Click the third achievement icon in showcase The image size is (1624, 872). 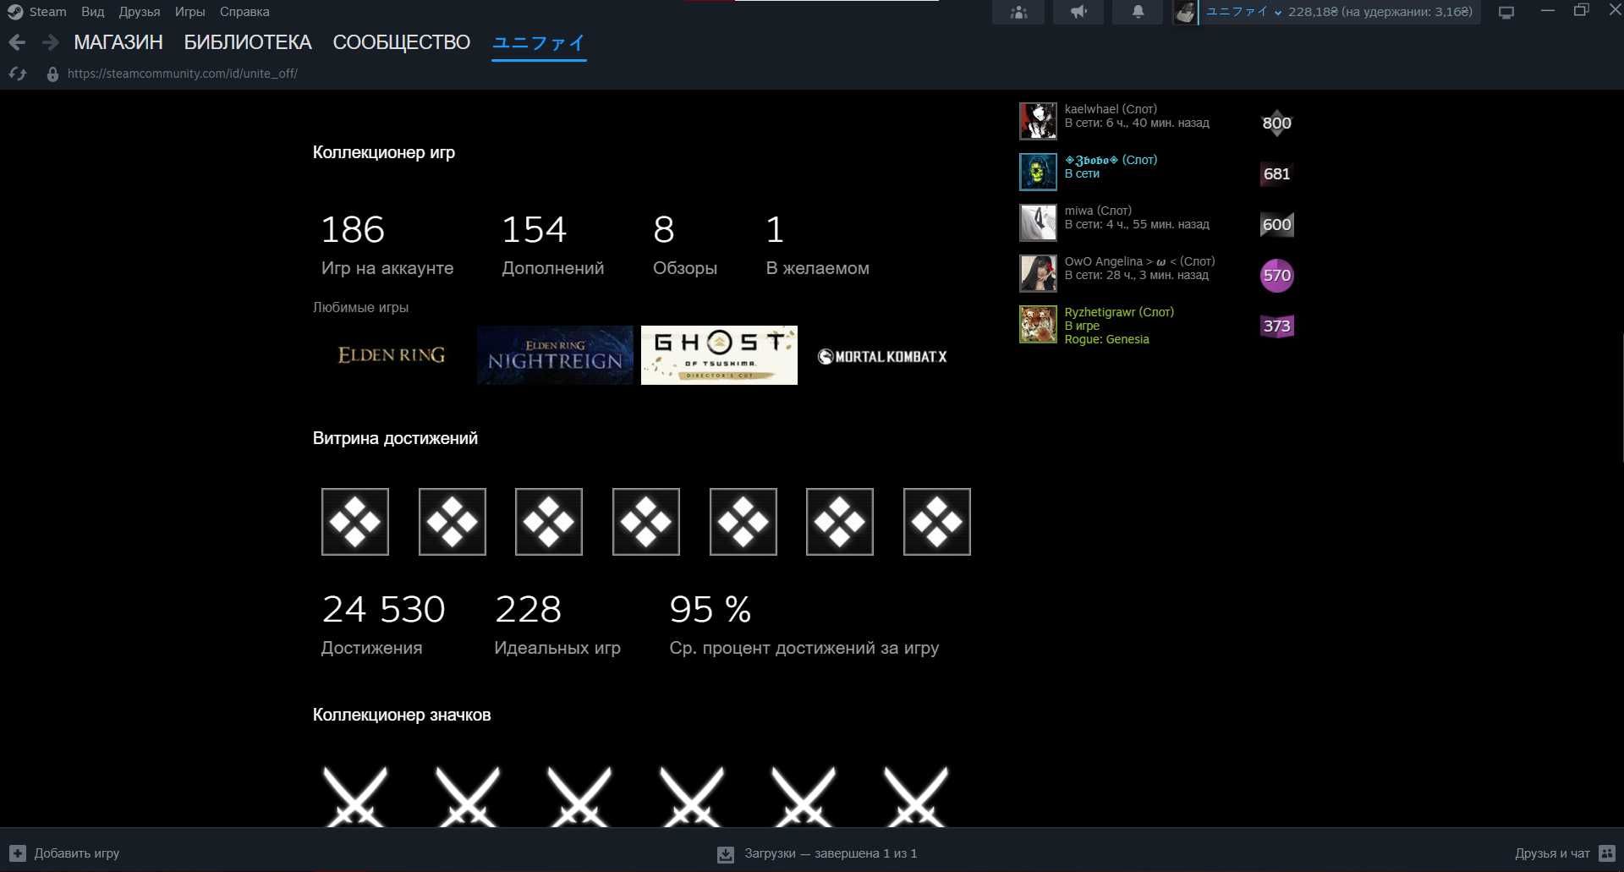coord(549,522)
